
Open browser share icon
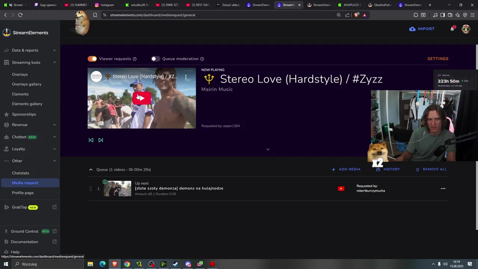347,15
